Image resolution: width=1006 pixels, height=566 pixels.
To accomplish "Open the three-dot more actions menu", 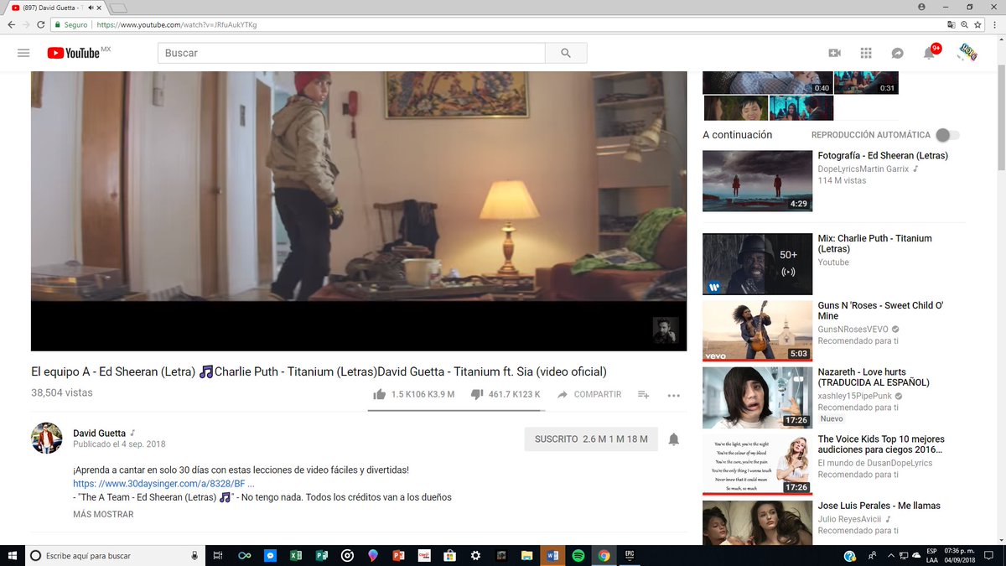I will [x=673, y=396].
